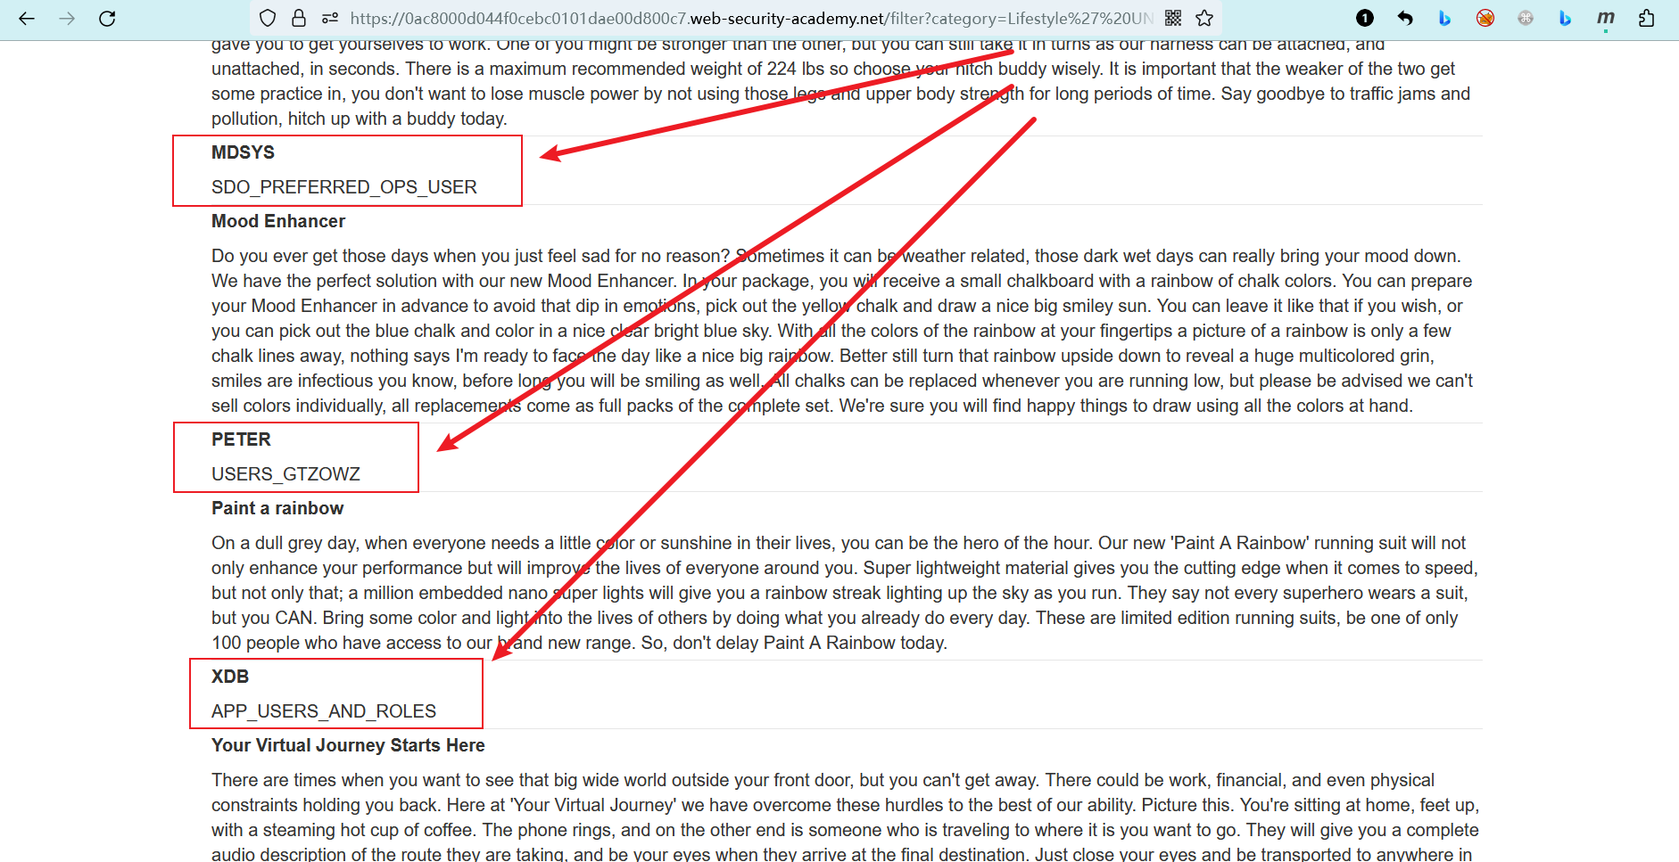Click the forward navigation arrow
Image resolution: width=1679 pixels, height=862 pixels.
point(67,18)
